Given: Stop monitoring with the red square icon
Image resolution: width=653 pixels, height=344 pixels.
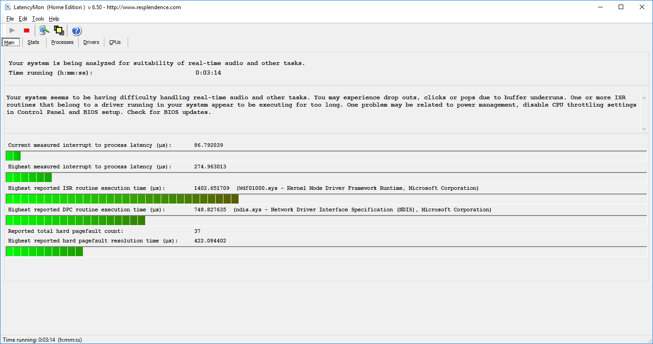Looking at the screenshot, I should tap(27, 31).
